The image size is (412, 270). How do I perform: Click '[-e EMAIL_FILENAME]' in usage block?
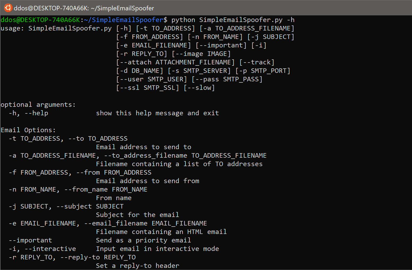(154, 45)
